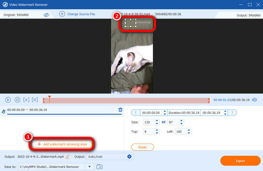
Task: Increase the height size value
Action: point(181,121)
